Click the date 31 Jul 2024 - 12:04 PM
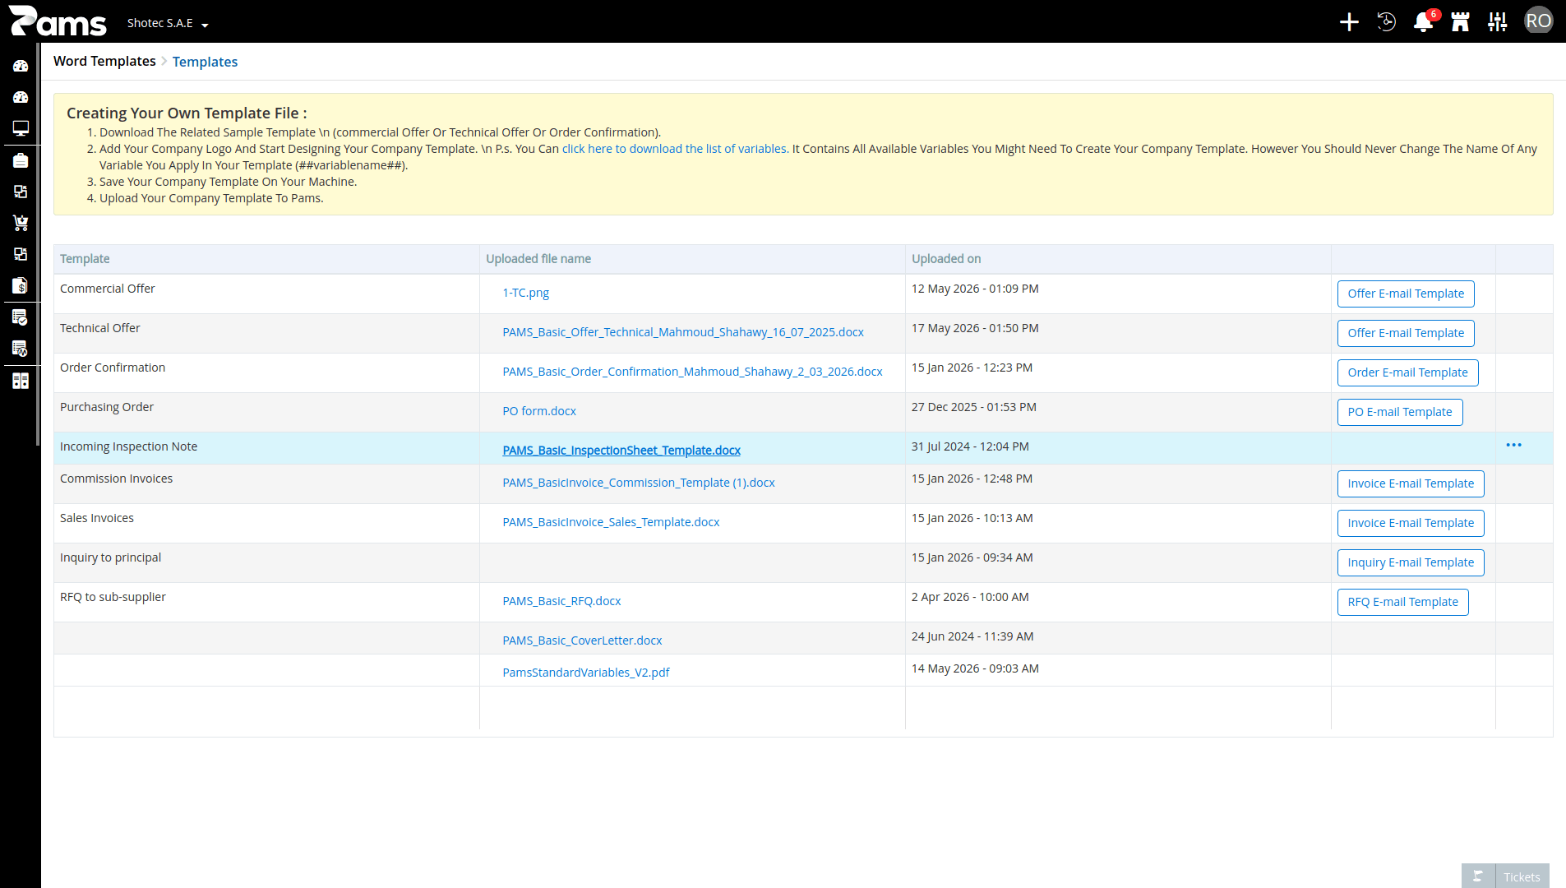Screen dimensions: 1566x888 pyautogui.click(x=970, y=446)
